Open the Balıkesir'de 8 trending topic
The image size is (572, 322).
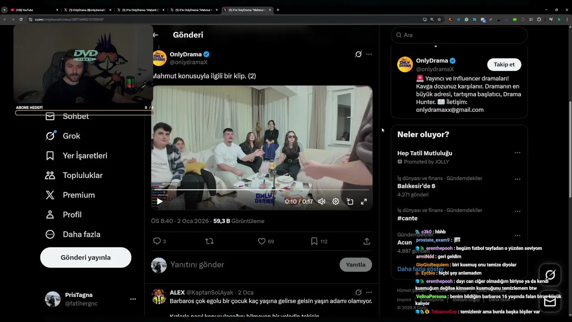click(416, 186)
